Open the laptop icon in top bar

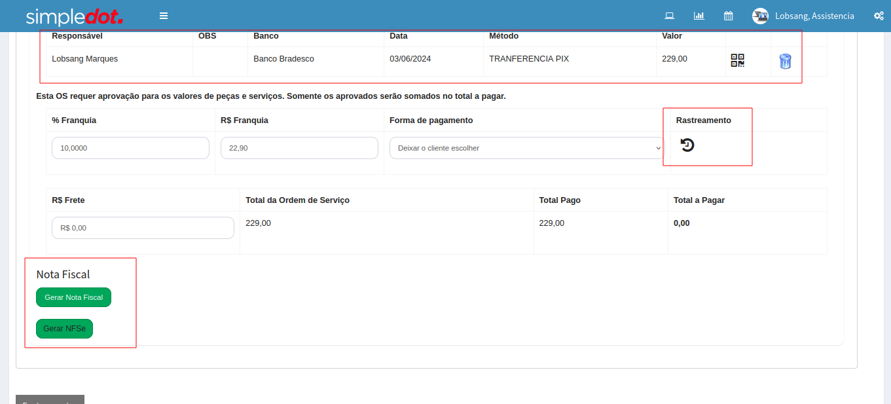click(669, 16)
